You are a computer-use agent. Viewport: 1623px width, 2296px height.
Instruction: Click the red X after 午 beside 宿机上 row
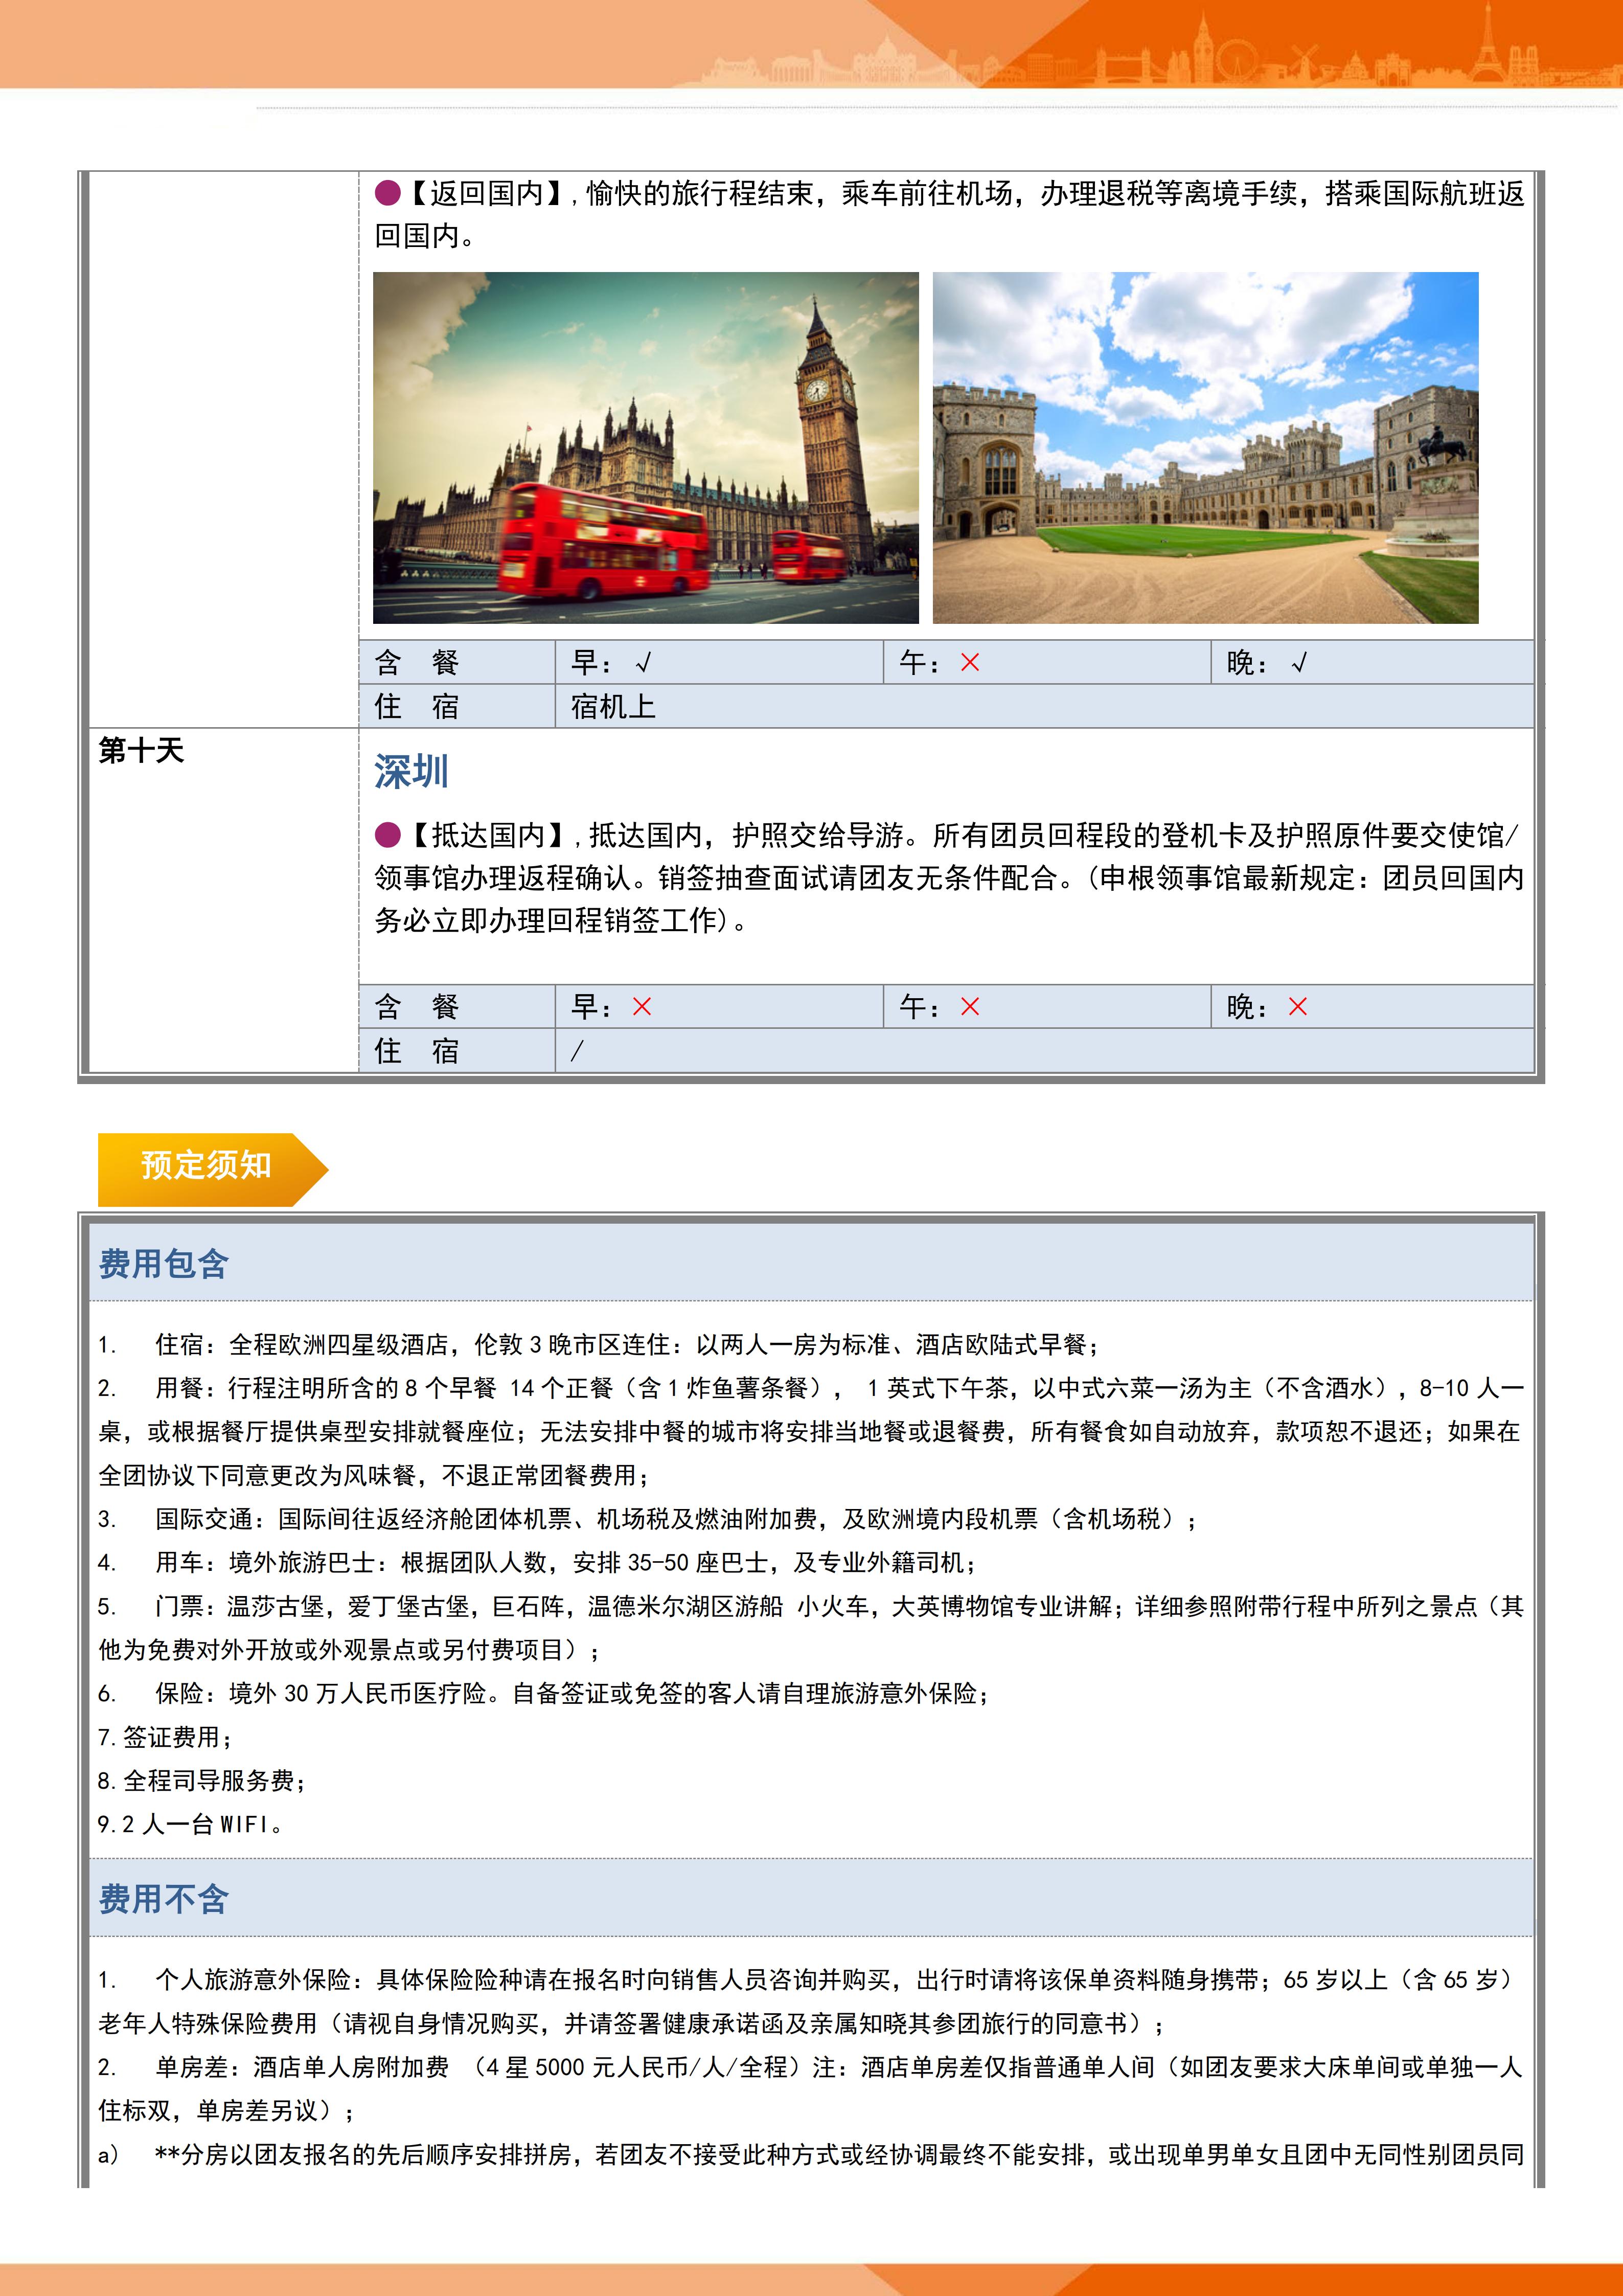coord(969,662)
